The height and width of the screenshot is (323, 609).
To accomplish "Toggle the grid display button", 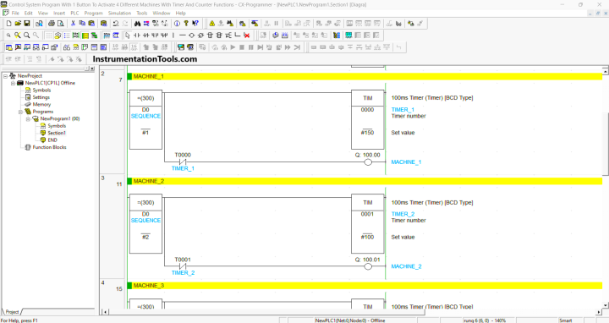I will (x=48, y=36).
